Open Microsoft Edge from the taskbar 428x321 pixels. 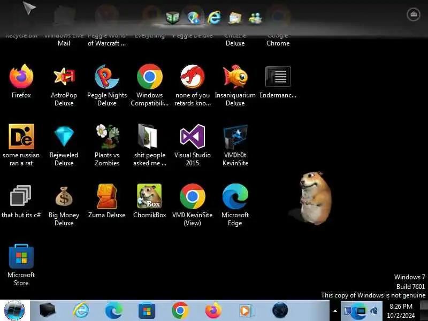114,310
